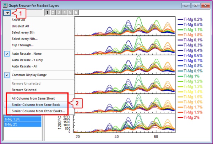Enable Auto Rescale - All
The image size is (213, 144).
coord(24,66)
